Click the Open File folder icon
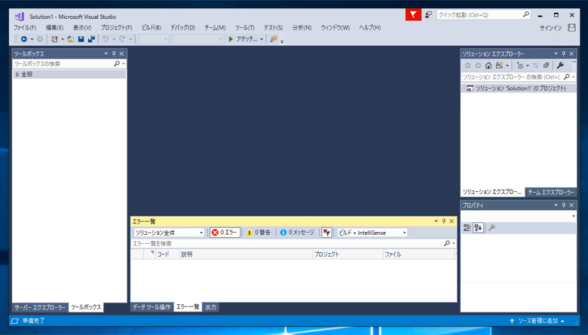Image resolution: width=588 pixels, height=335 pixels. (x=71, y=39)
